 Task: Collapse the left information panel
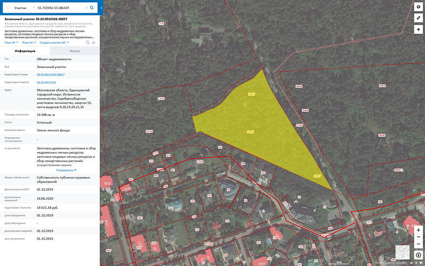101,8
